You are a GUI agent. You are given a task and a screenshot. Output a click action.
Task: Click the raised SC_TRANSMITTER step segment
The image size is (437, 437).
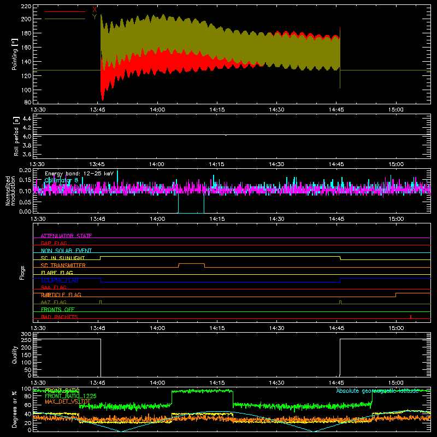click(192, 263)
